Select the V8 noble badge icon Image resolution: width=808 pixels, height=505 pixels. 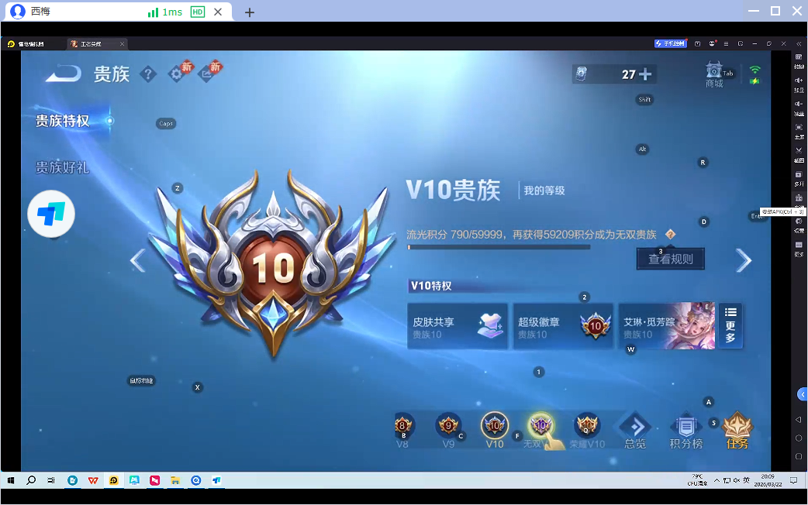pos(402,426)
